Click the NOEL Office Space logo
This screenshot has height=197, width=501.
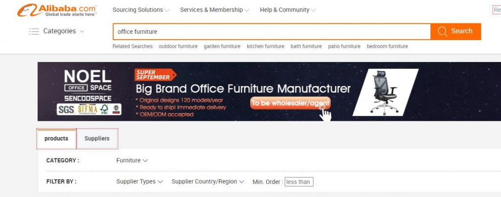tap(88, 85)
